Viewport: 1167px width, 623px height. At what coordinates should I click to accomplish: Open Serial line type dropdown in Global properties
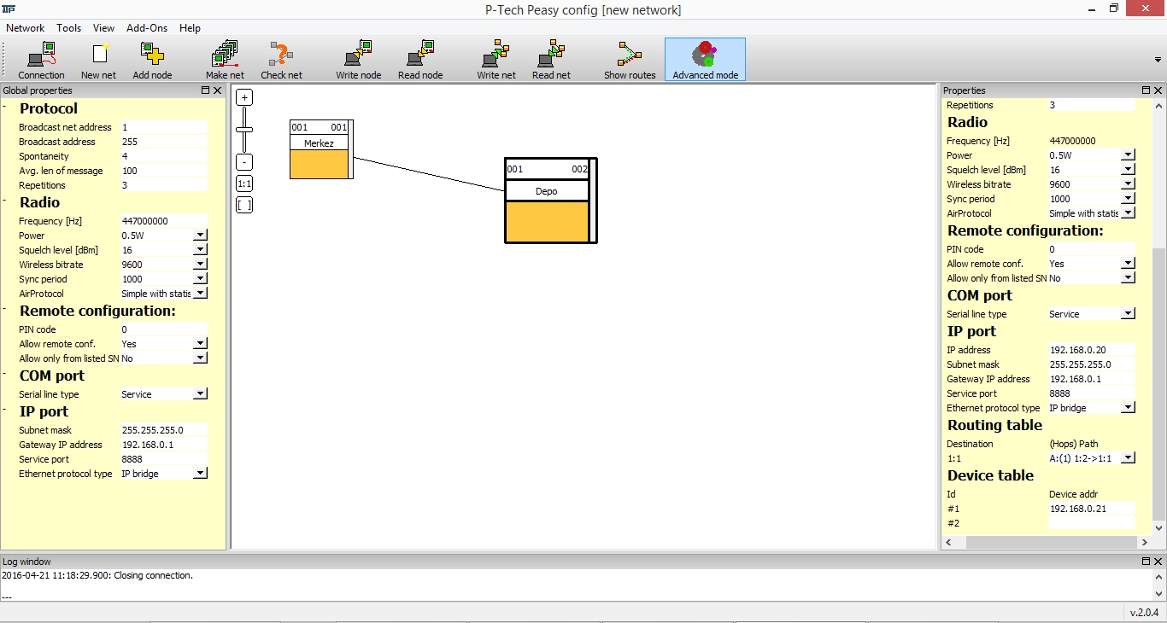point(200,394)
